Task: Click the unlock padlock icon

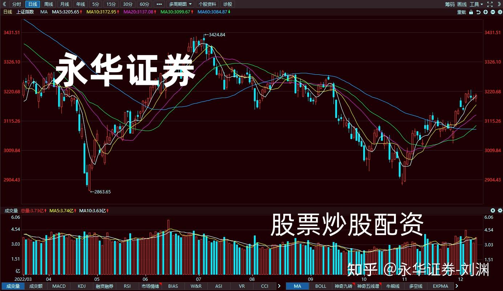Action: tap(471, 12)
